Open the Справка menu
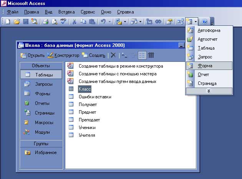242x179 pixels. (x=126, y=12)
